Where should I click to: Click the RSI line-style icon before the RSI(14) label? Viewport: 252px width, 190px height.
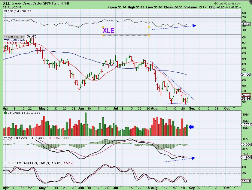click(5, 11)
